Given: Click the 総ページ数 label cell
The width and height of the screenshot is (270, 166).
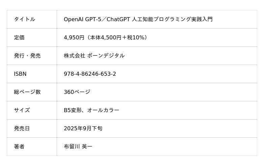Looking at the screenshot, I should tap(27, 92).
